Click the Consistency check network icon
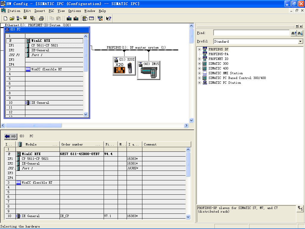This screenshot has width=305, height=229. point(100,18)
